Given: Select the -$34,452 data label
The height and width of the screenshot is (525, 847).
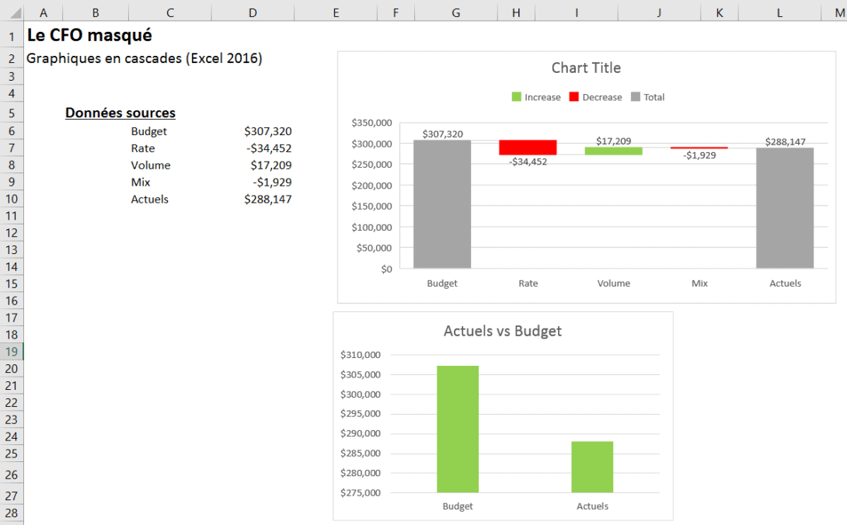Looking at the screenshot, I should [x=528, y=162].
